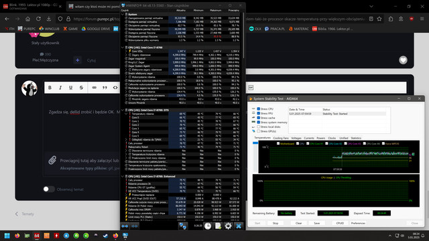Click the plus multi-quote icon beside Cytuj
Viewport: 429px width, 241px height.
[x=78, y=60]
